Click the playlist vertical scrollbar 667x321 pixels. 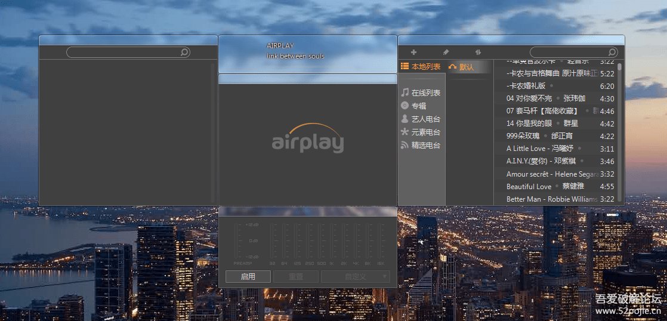click(620, 132)
